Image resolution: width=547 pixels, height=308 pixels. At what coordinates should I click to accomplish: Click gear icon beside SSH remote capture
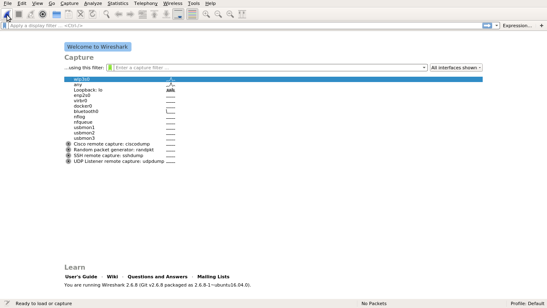tap(68, 155)
